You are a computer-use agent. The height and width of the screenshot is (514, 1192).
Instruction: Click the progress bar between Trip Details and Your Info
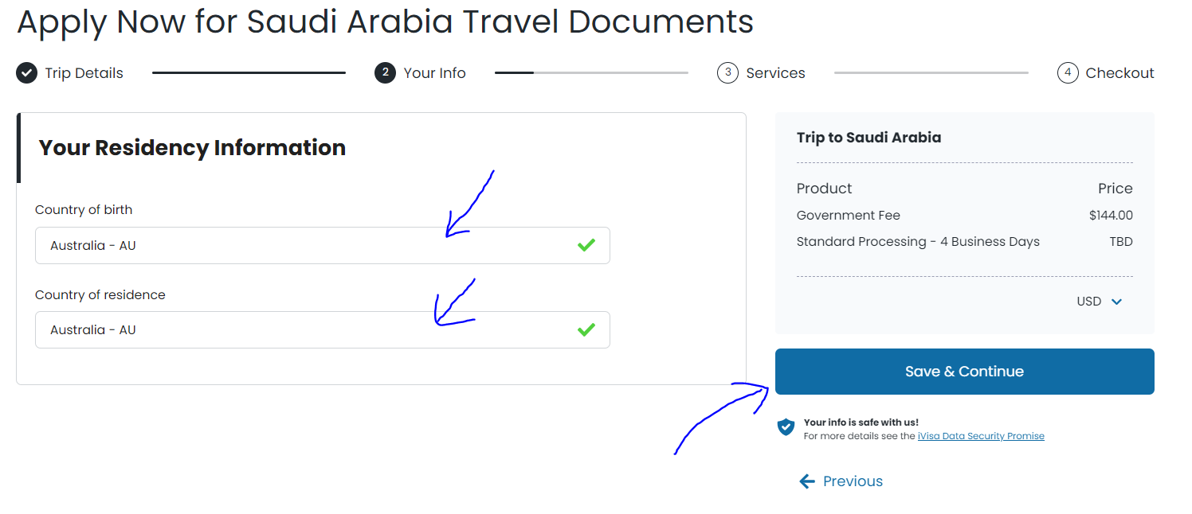pos(247,72)
